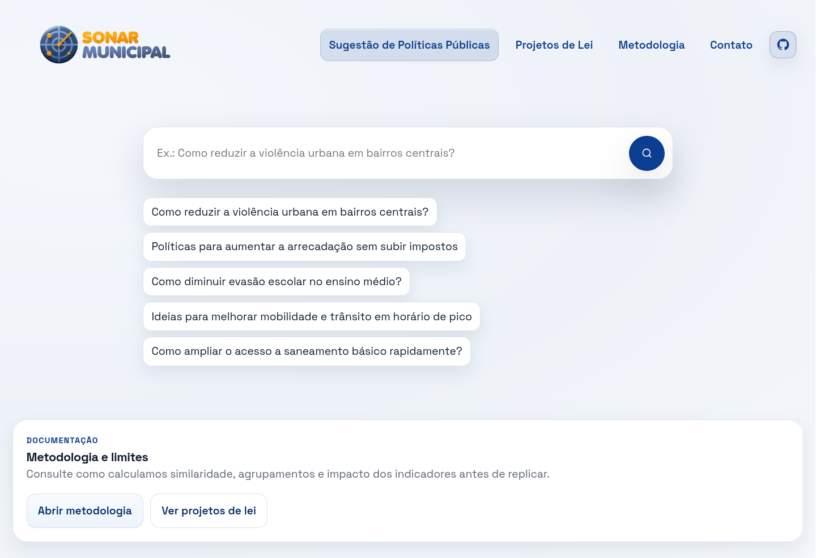The image size is (816, 558).
Task: Open Metodologia from the top navigation
Action: click(x=651, y=45)
